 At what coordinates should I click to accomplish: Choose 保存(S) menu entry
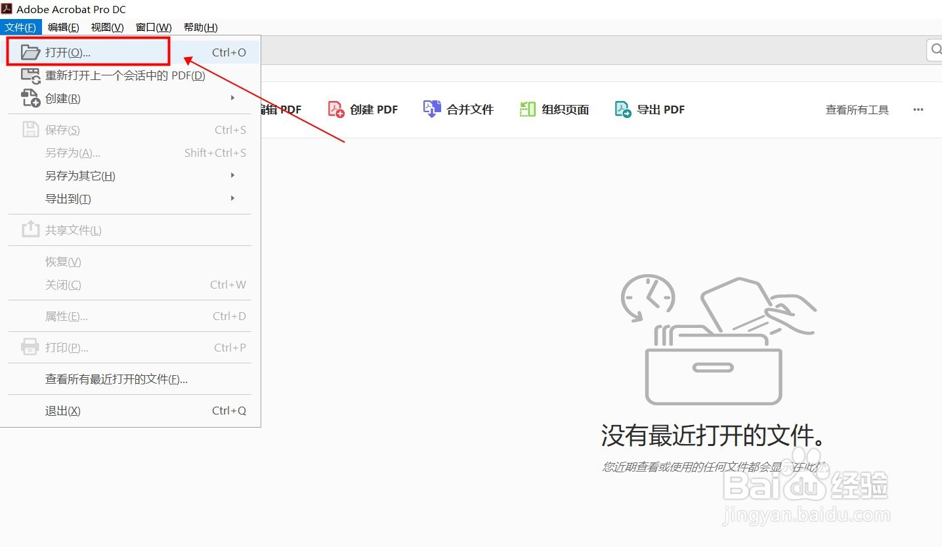(130, 130)
